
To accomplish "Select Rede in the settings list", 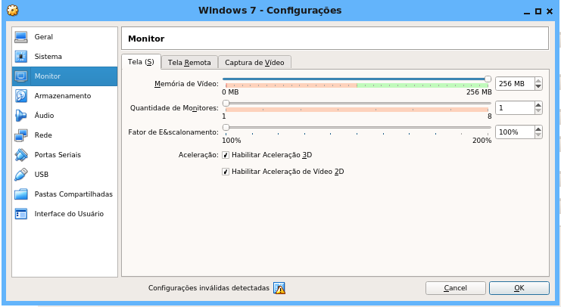I will pyautogui.click(x=65, y=135).
